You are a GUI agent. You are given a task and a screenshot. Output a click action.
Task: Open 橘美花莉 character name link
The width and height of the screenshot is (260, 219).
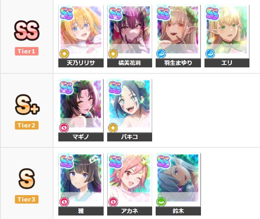point(130,63)
